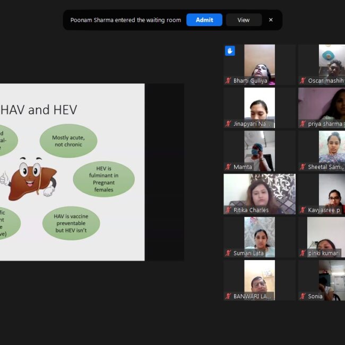Viewport: 345px width, 345px height.
Task: Admit Poonam Sharma from the waiting room
Action: pyautogui.click(x=204, y=20)
